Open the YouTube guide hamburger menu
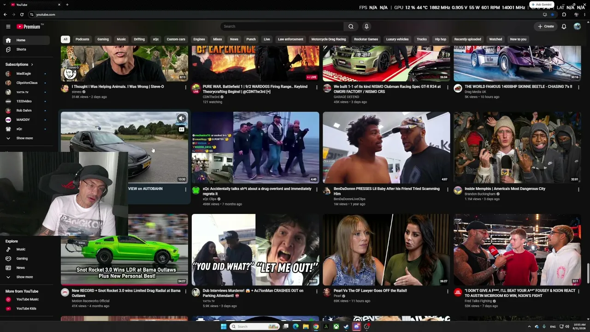The height and width of the screenshot is (332, 590). [8, 27]
